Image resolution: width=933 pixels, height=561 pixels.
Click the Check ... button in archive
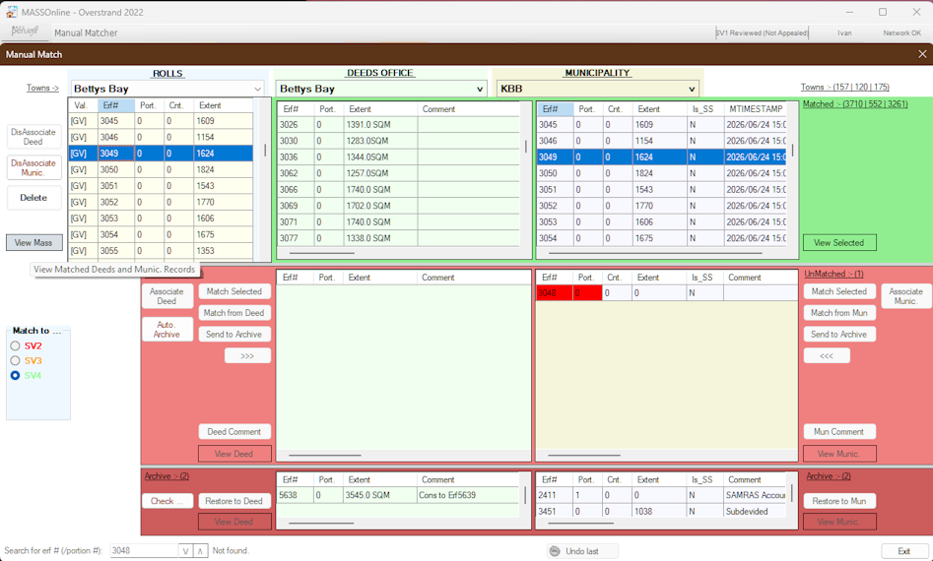pos(167,501)
